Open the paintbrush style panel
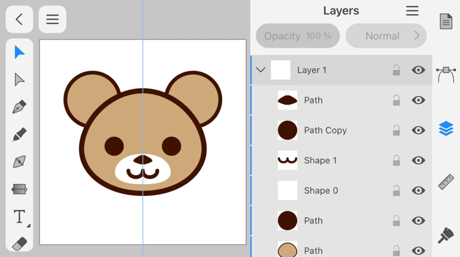The image size is (460, 257). [x=446, y=235]
